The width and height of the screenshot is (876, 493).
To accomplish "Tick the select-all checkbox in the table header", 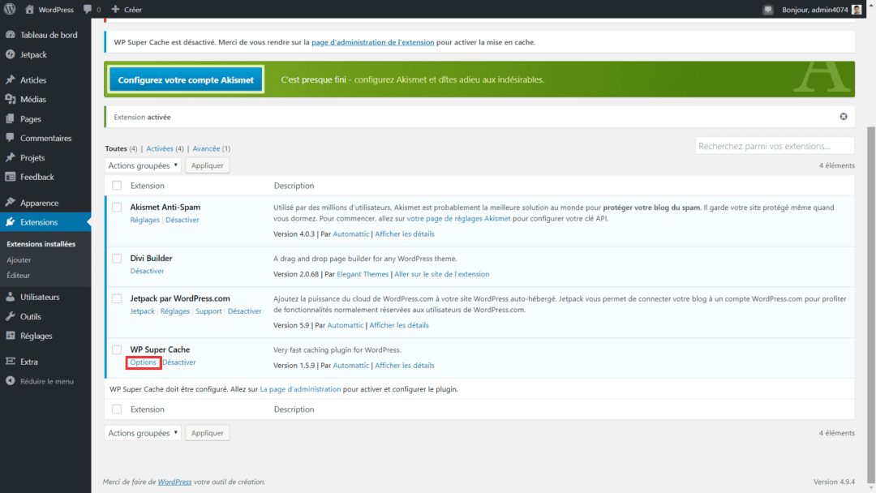I will pyautogui.click(x=117, y=186).
